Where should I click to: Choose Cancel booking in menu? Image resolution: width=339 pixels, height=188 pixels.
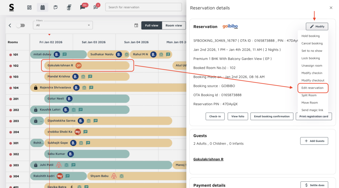pyautogui.click(x=312, y=43)
